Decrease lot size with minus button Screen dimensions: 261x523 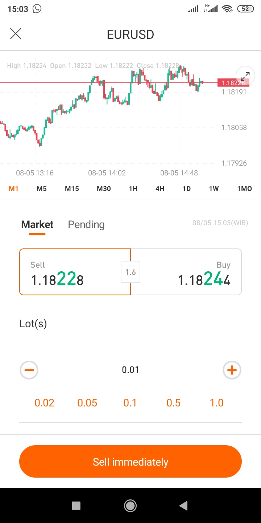point(29,370)
